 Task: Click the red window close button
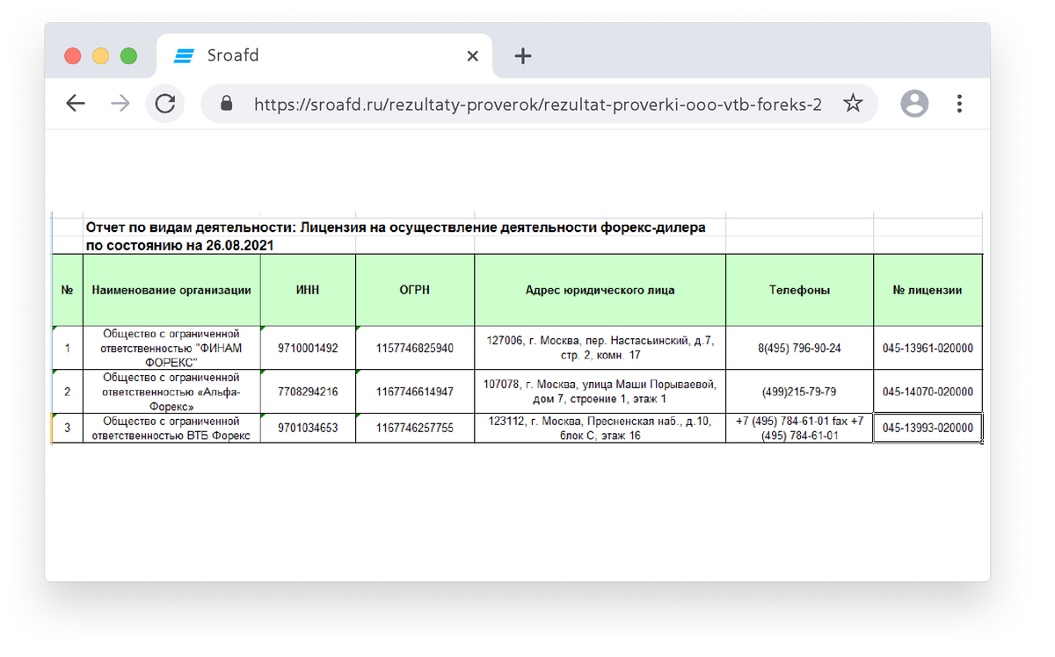(x=73, y=56)
